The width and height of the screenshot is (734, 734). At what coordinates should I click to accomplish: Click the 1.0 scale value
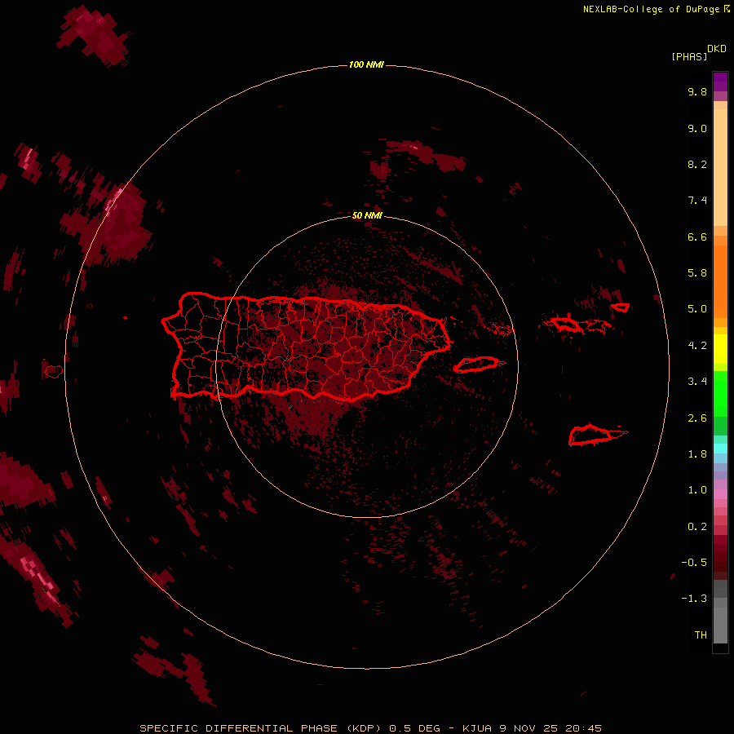pyautogui.click(x=697, y=490)
